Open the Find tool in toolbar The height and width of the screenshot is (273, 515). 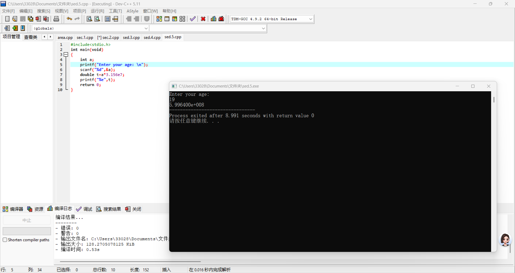(89, 19)
